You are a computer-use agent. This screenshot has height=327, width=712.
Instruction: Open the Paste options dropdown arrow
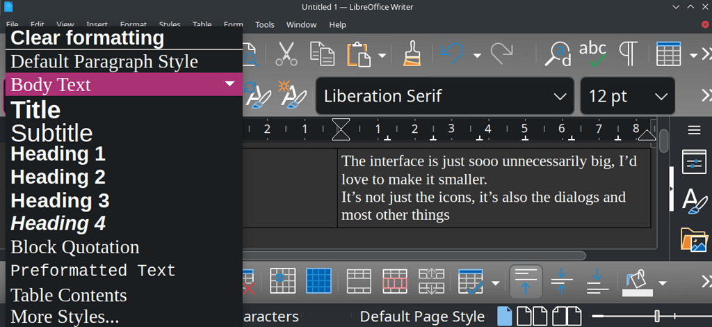pyautogui.click(x=382, y=56)
